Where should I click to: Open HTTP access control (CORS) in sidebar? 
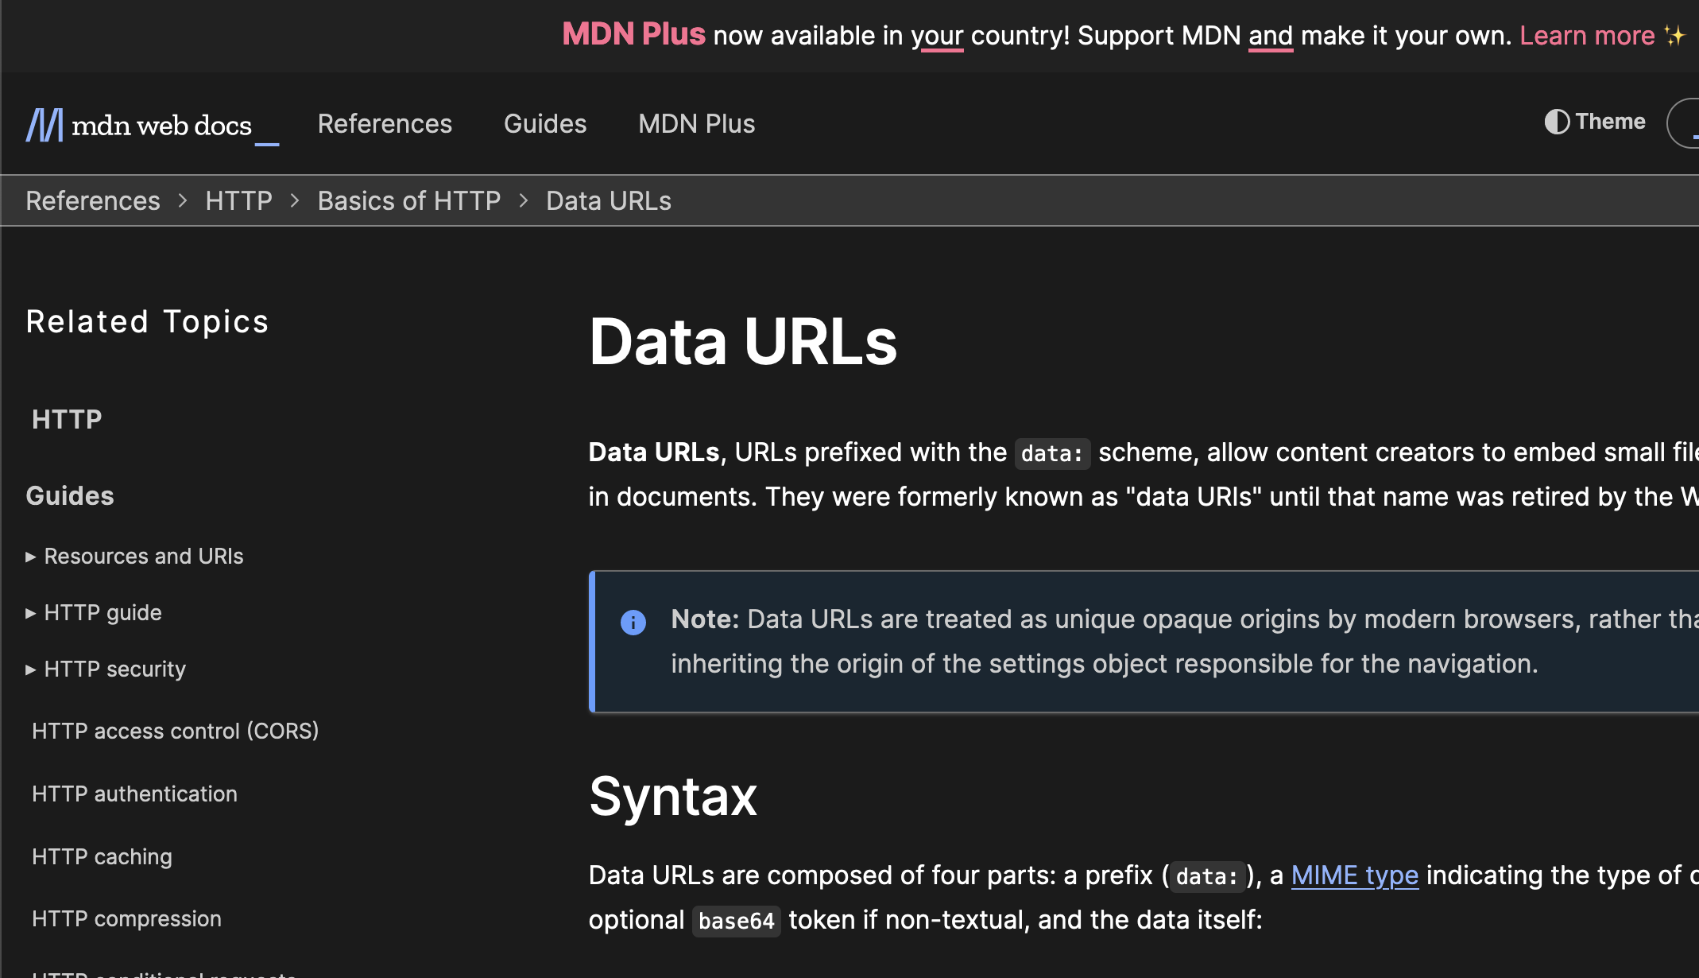(175, 731)
